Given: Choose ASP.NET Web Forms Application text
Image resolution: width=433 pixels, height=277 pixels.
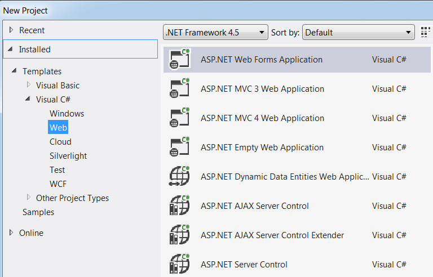Looking at the screenshot, I should (x=262, y=59).
